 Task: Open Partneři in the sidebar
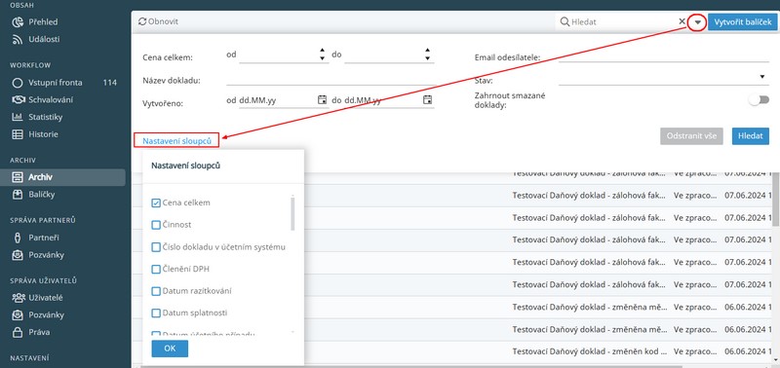43,238
